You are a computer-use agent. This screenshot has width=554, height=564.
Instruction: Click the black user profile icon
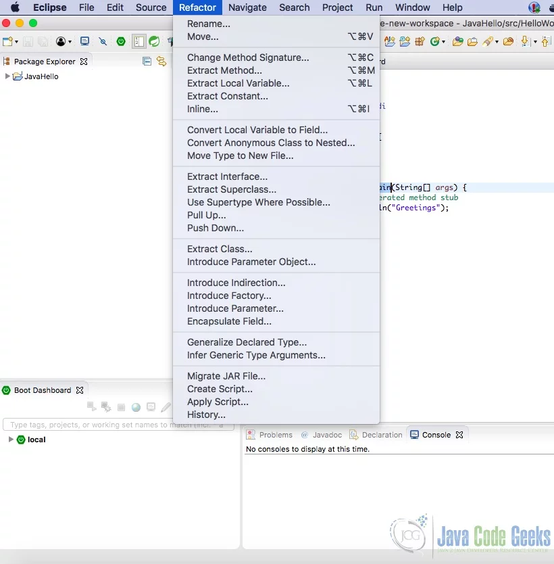point(61,42)
